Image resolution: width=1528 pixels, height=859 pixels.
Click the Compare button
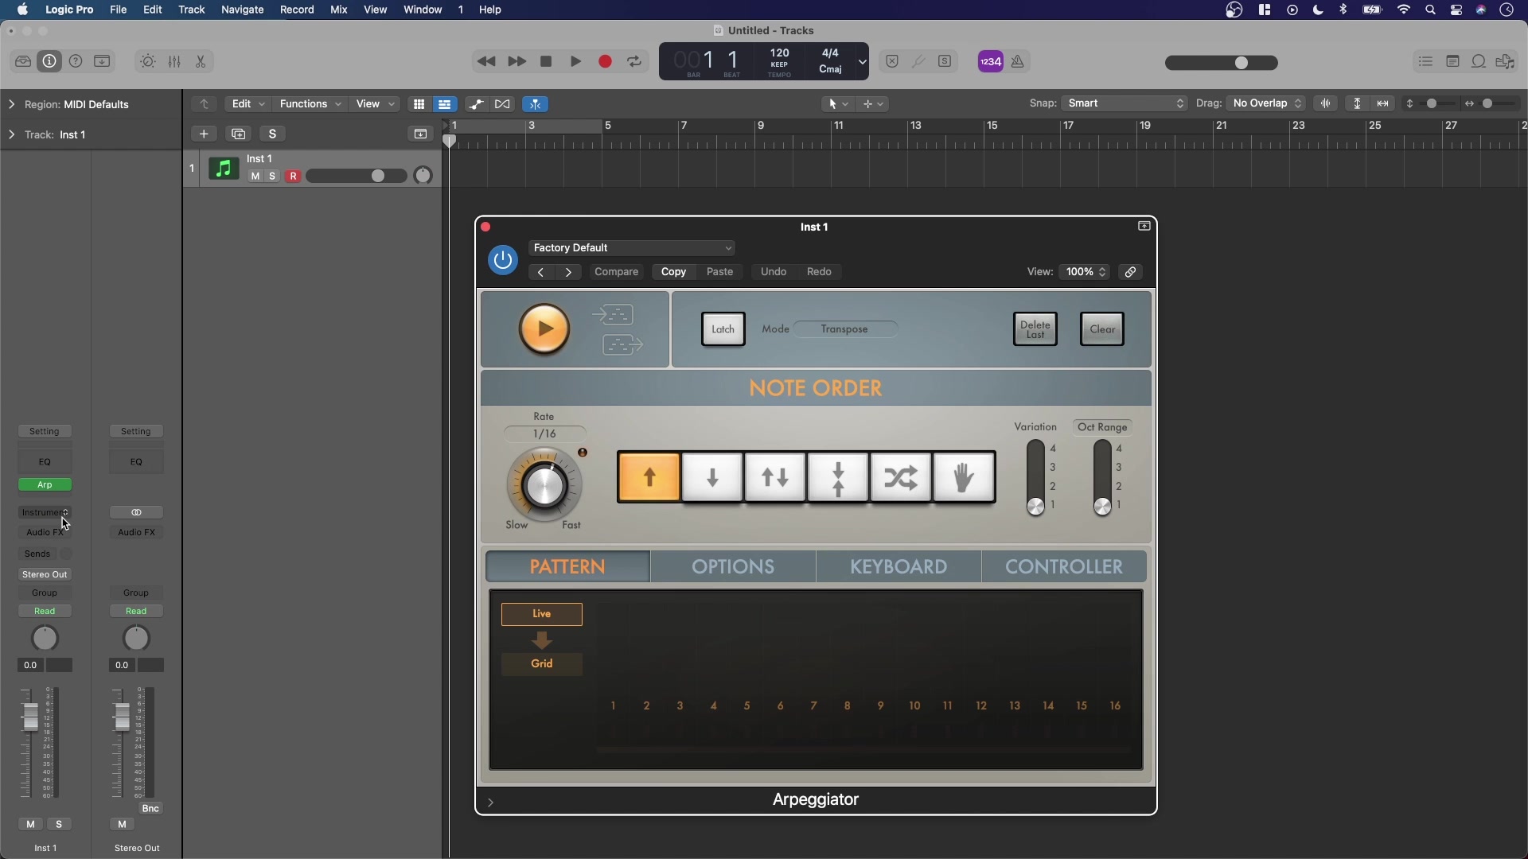click(x=616, y=272)
